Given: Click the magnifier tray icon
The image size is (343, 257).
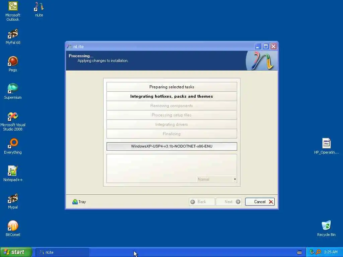Looking at the screenshot, I should (318, 252).
